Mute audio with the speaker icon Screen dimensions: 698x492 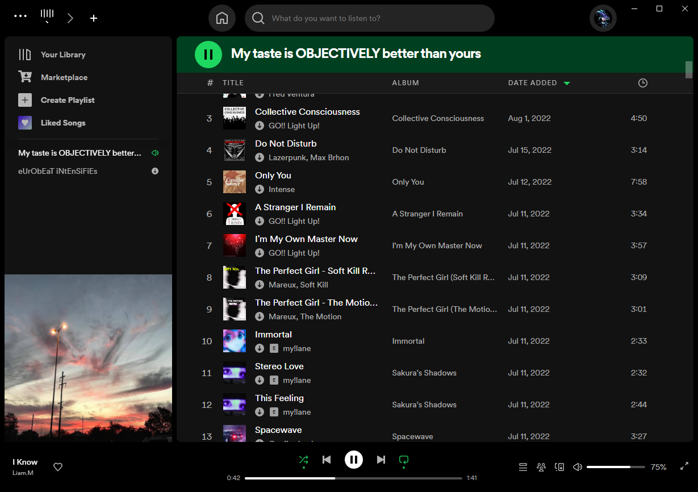click(x=578, y=467)
